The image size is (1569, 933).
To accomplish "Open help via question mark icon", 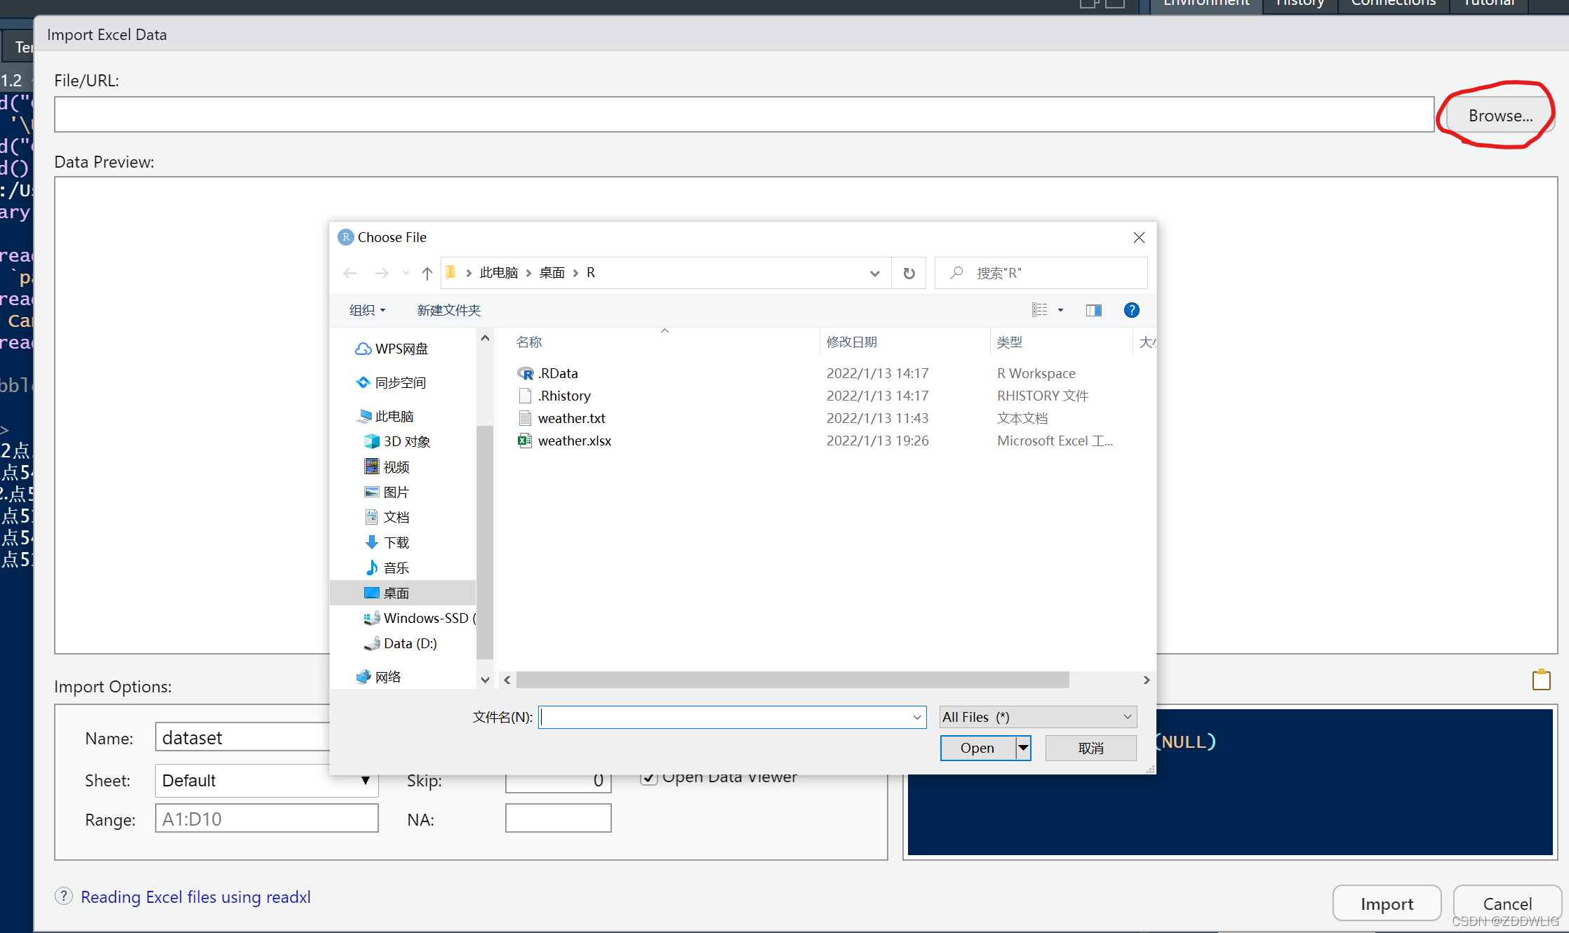I will tap(1131, 310).
